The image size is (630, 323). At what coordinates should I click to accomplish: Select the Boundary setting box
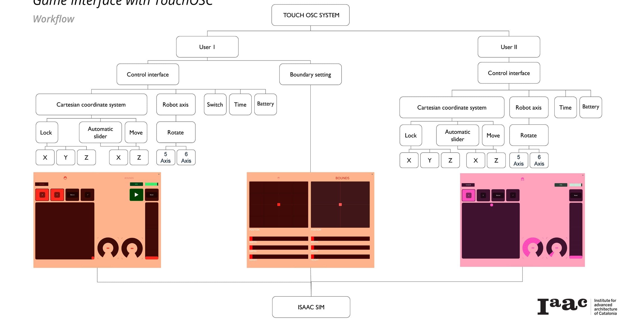310,74
